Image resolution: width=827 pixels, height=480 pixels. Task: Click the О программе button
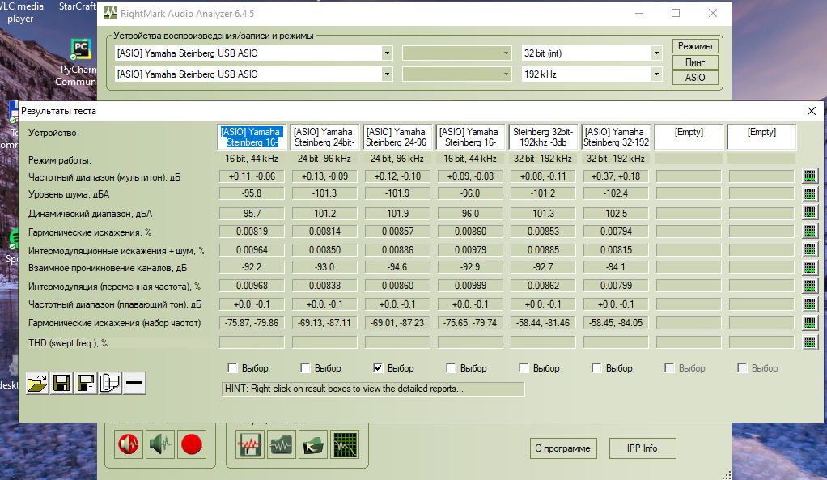pos(562,448)
